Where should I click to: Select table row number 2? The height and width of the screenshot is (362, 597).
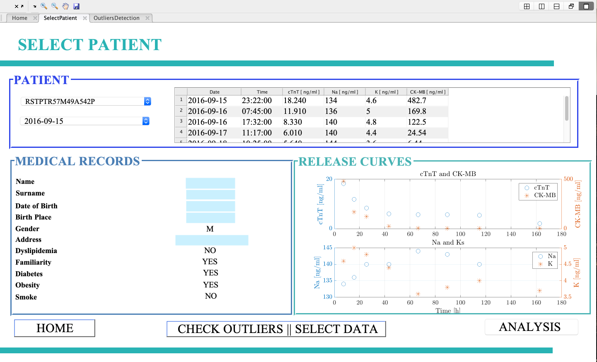pyautogui.click(x=181, y=111)
